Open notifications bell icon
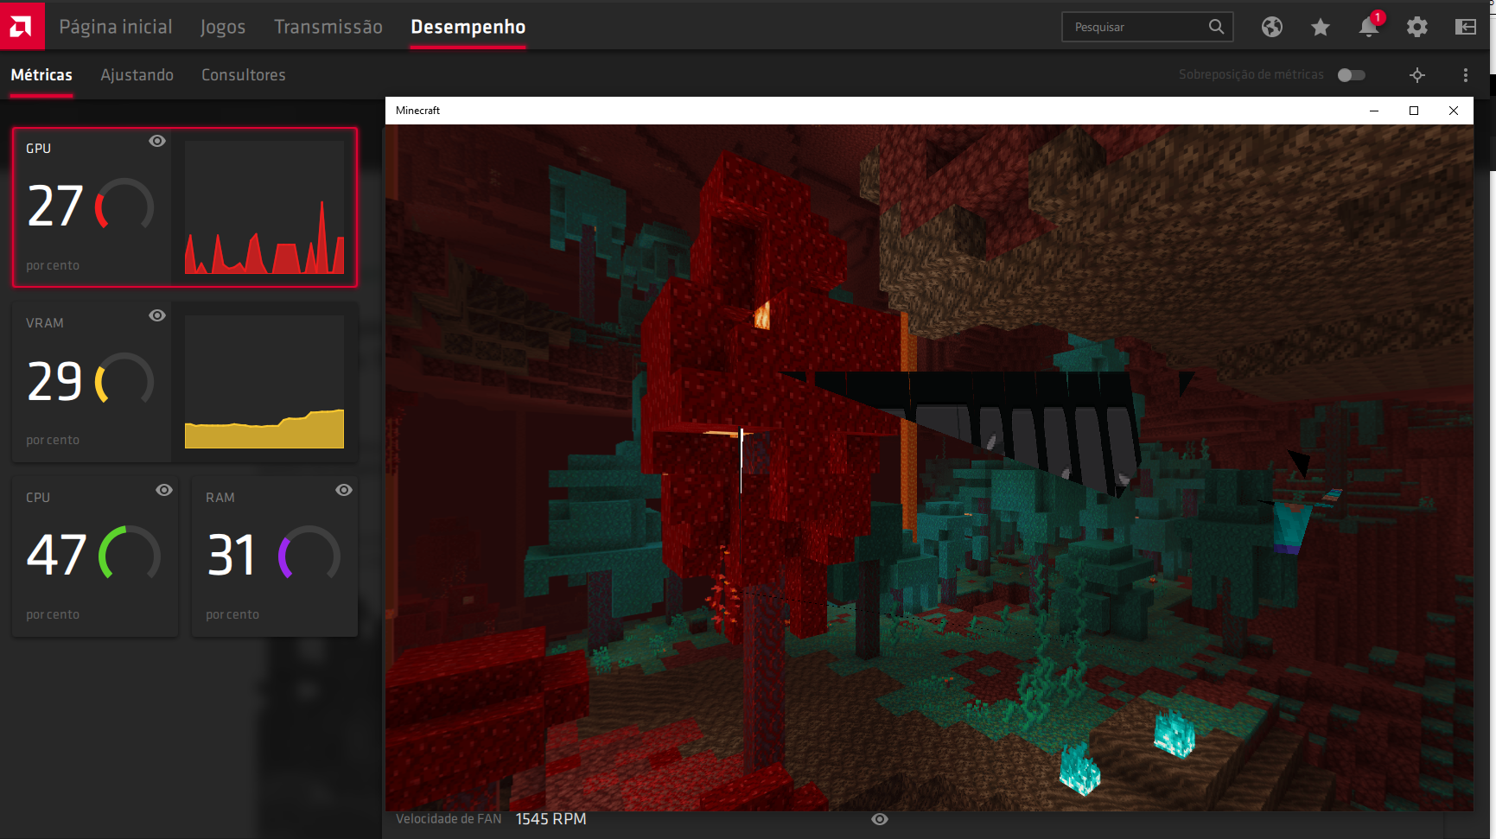 (1369, 27)
